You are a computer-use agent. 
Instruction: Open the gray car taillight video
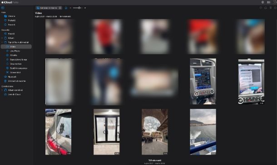click(x=59, y=132)
